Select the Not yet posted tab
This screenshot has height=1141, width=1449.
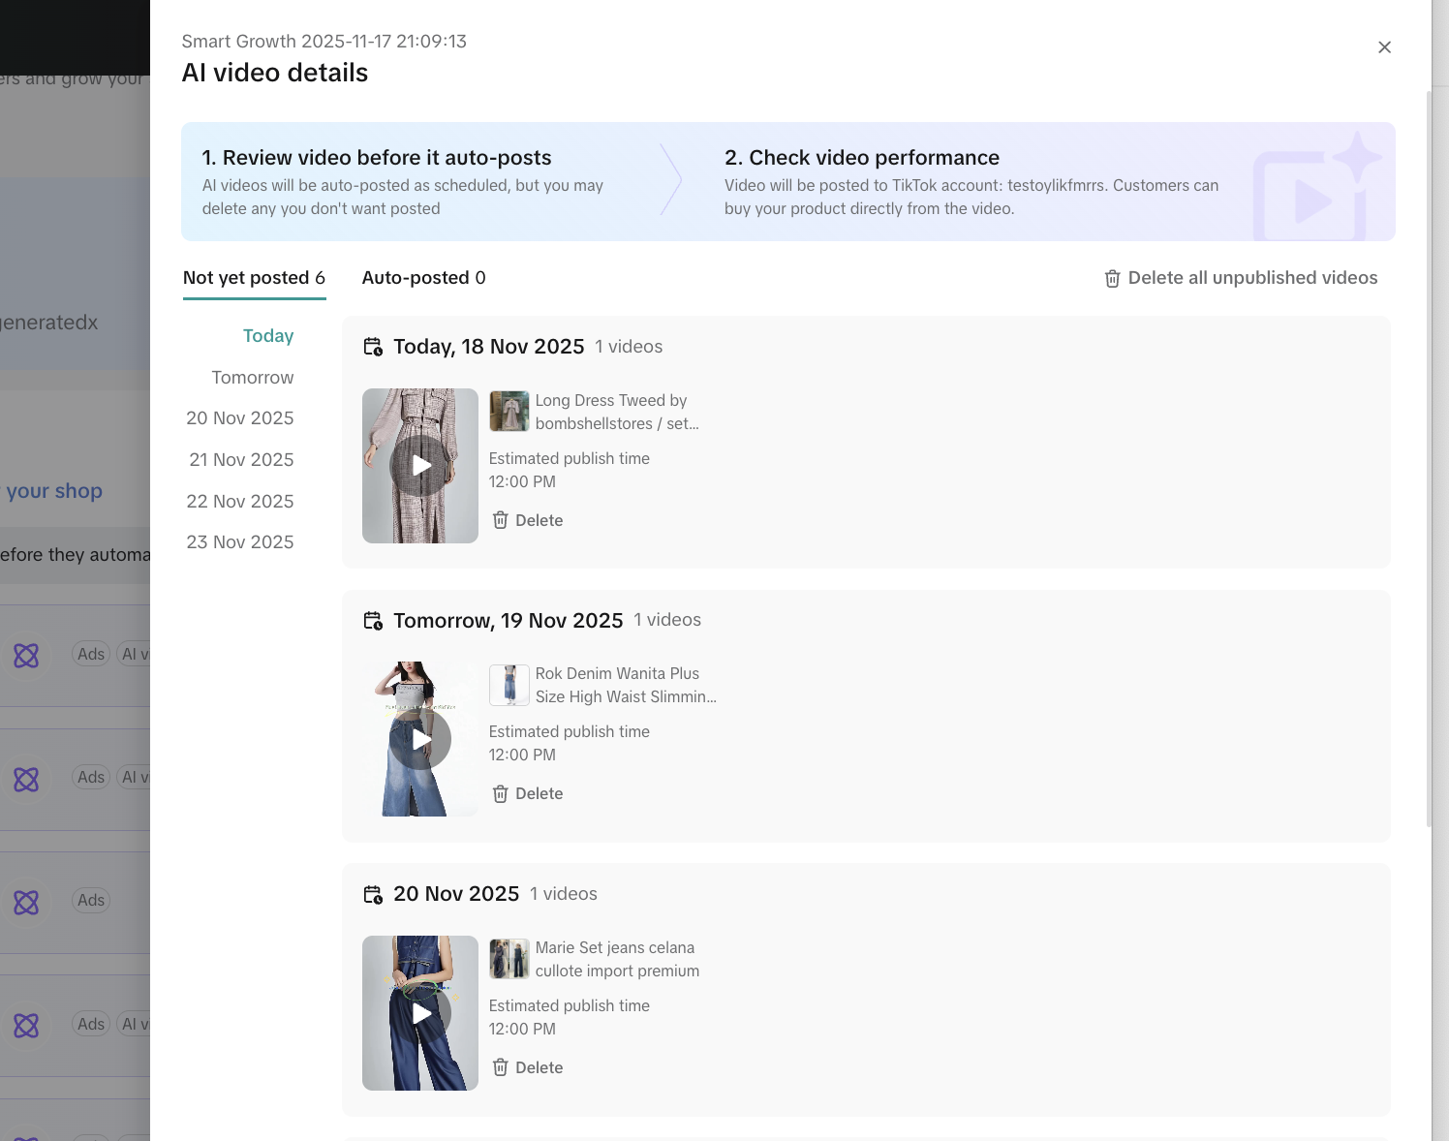pos(254,278)
